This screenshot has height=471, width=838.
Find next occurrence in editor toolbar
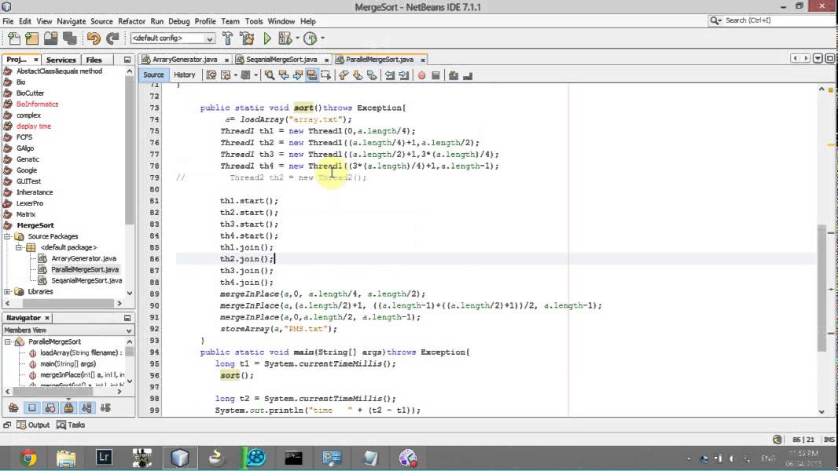point(298,75)
